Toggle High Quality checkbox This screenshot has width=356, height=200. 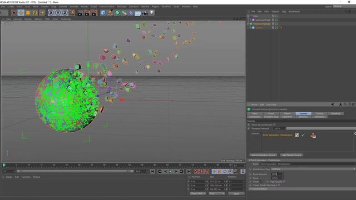coord(284,182)
